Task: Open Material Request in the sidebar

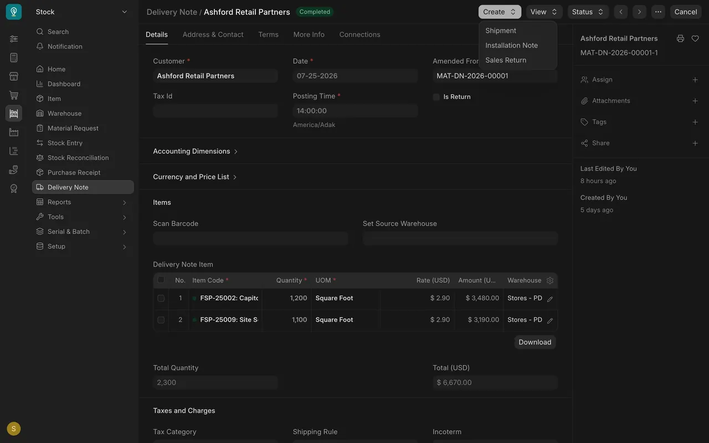Action: (x=83, y=128)
